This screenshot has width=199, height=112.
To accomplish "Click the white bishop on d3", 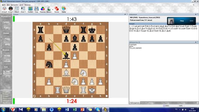I will (x=66, y=73).
